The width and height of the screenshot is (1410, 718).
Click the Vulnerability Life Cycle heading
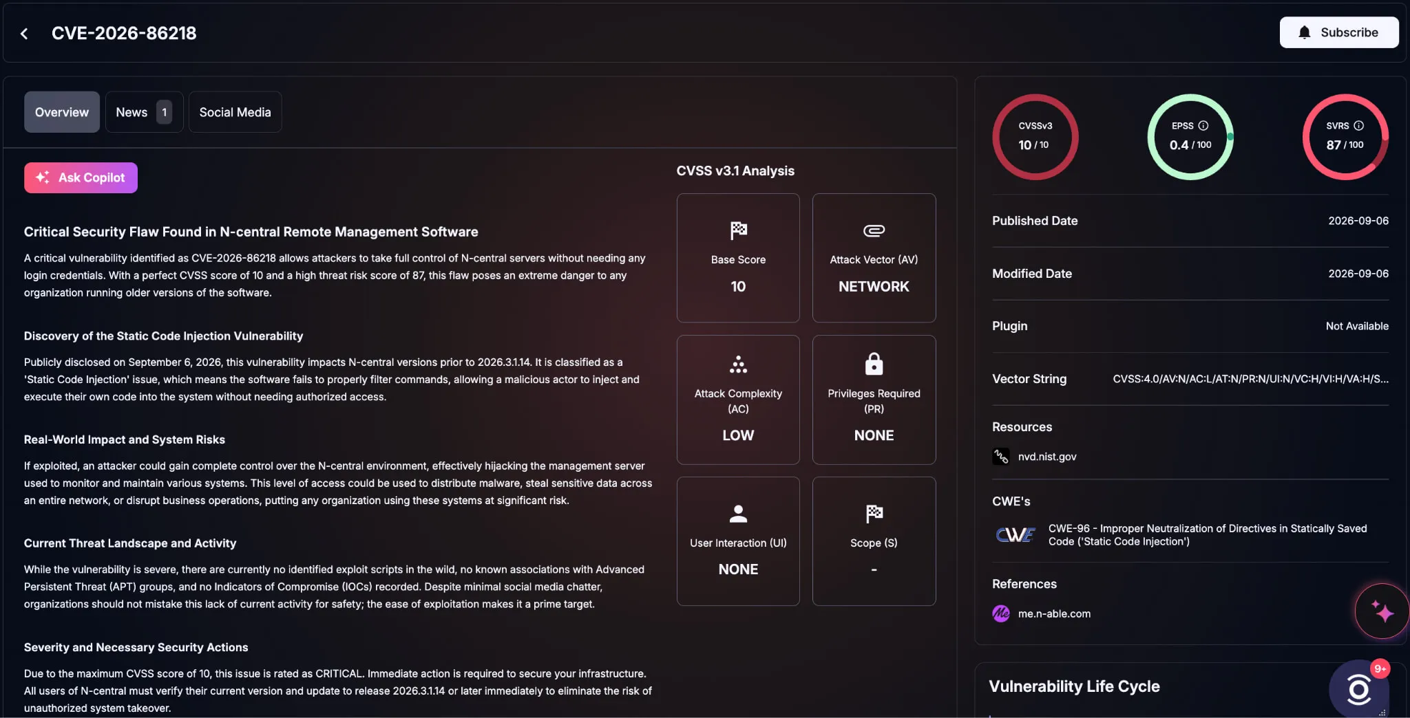pos(1074,686)
